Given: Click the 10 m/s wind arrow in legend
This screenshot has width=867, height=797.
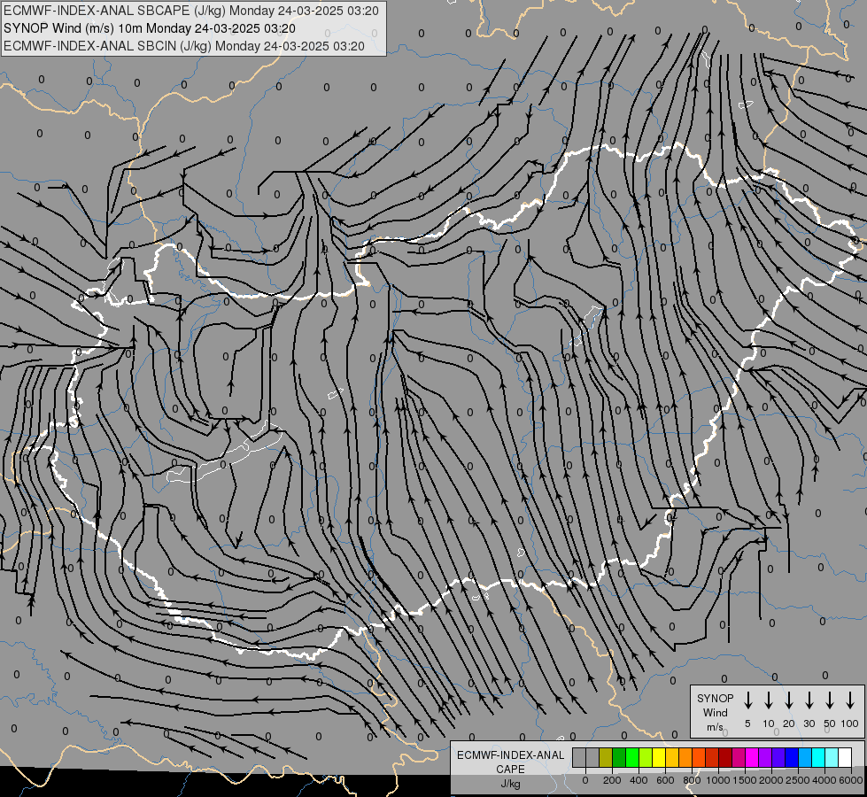Looking at the screenshot, I should point(768,700).
